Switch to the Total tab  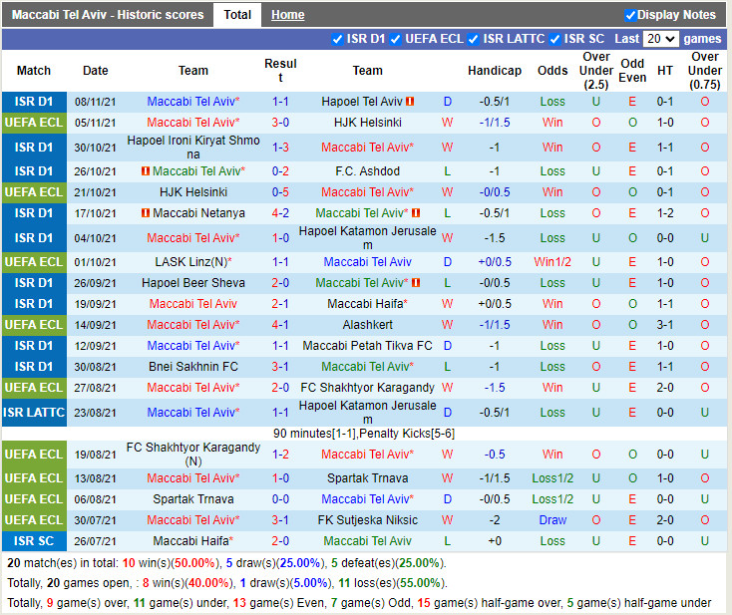point(237,15)
